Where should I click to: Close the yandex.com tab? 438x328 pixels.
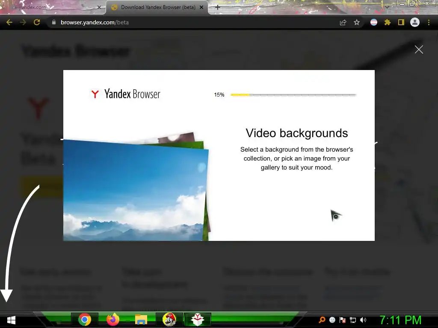click(99, 7)
